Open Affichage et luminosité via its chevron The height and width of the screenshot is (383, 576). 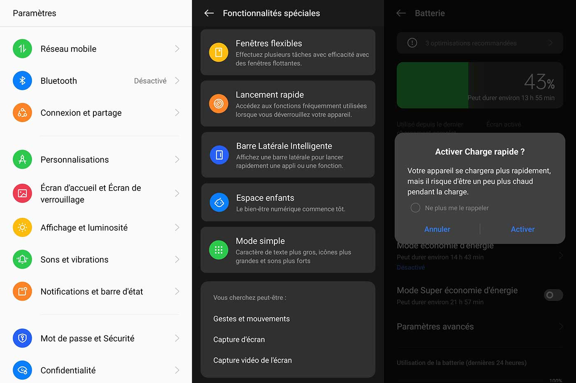pos(177,227)
